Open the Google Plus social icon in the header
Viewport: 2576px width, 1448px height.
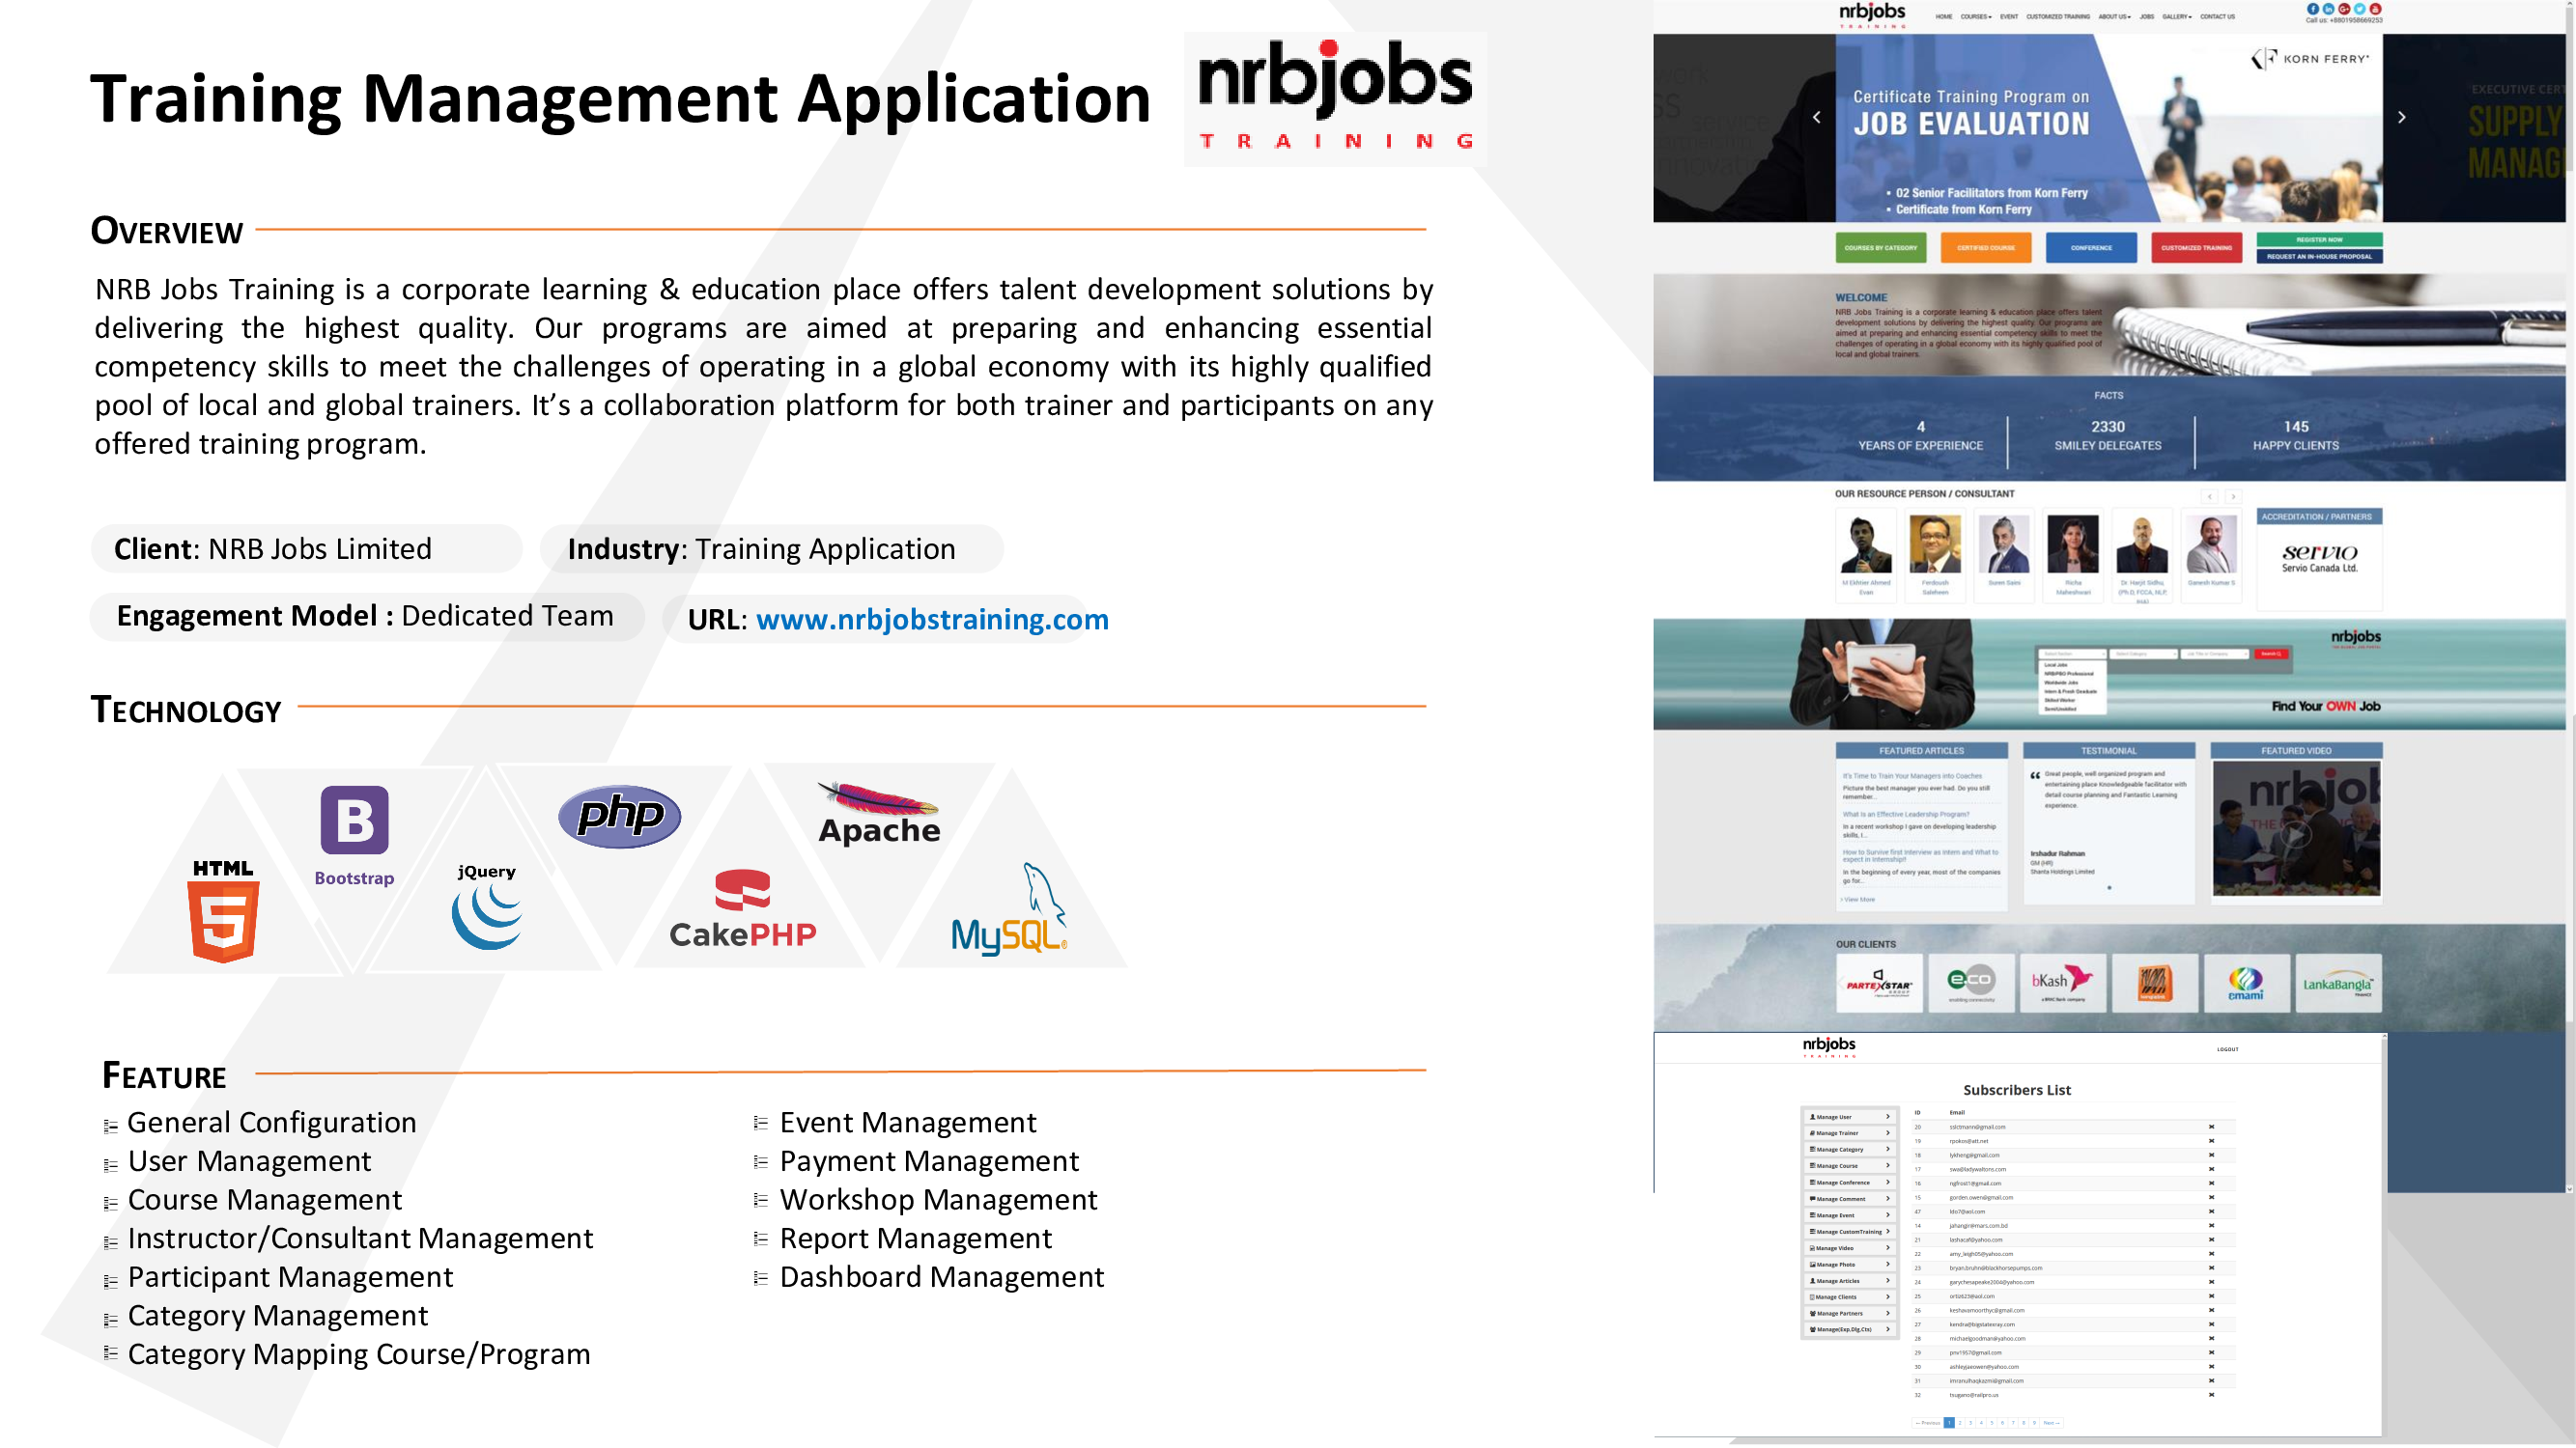click(x=2345, y=9)
